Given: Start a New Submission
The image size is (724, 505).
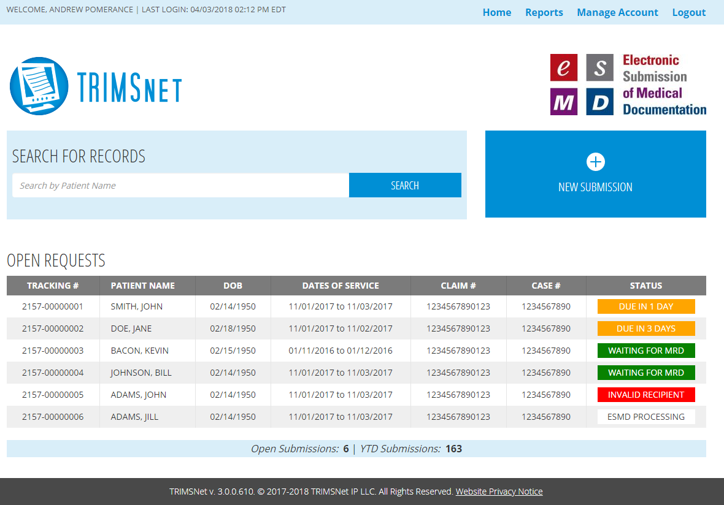Looking at the screenshot, I should coord(595,187).
